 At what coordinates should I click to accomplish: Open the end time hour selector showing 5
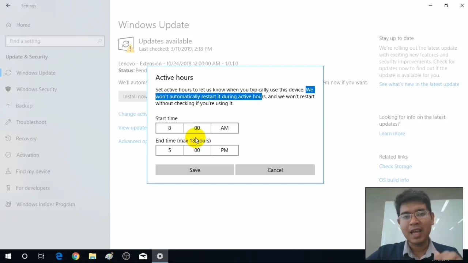(x=169, y=150)
